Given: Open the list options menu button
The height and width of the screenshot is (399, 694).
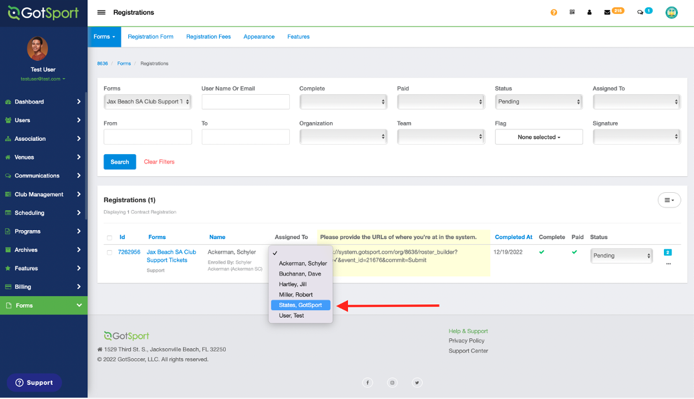Looking at the screenshot, I should click(x=669, y=200).
